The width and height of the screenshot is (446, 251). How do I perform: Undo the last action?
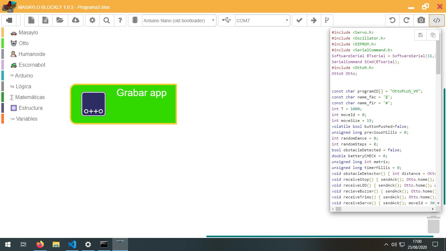click(392, 20)
